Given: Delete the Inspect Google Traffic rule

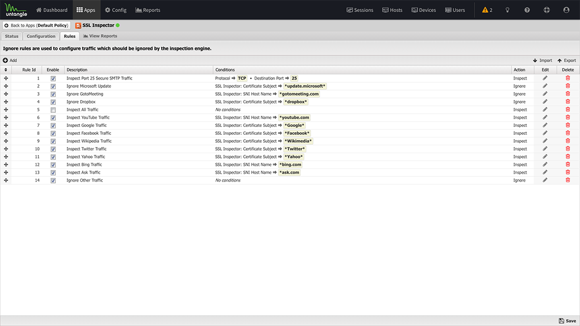Looking at the screenshot, I should click(x=568, y=125).
